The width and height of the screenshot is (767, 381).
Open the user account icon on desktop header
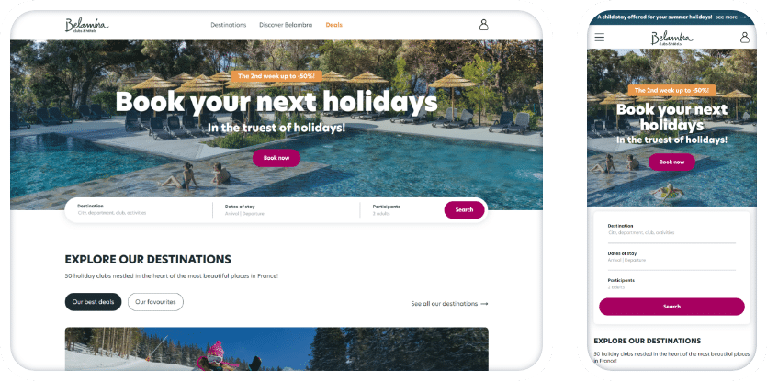[x=483, y=25]
